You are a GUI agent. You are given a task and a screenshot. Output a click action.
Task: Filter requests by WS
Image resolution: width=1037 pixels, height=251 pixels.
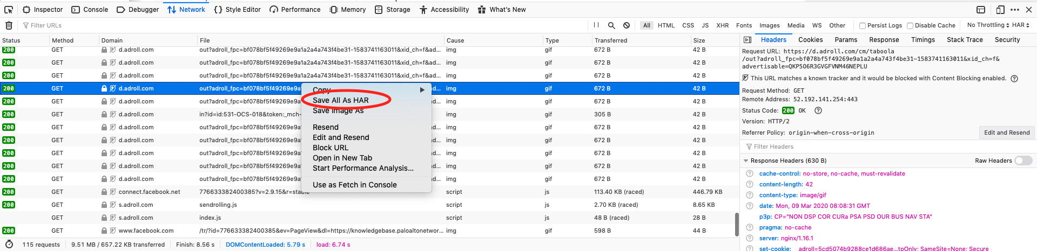coord(817,25)
